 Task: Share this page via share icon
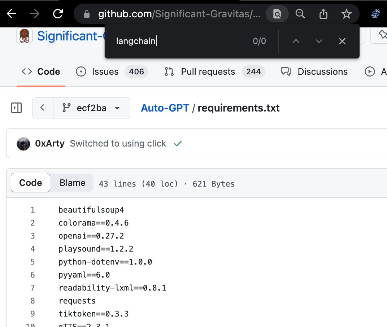click(323, 14)
